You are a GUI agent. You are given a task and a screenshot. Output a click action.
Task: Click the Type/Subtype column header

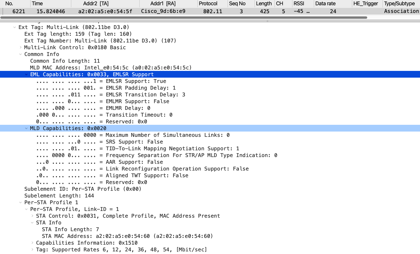pos(399,4)
